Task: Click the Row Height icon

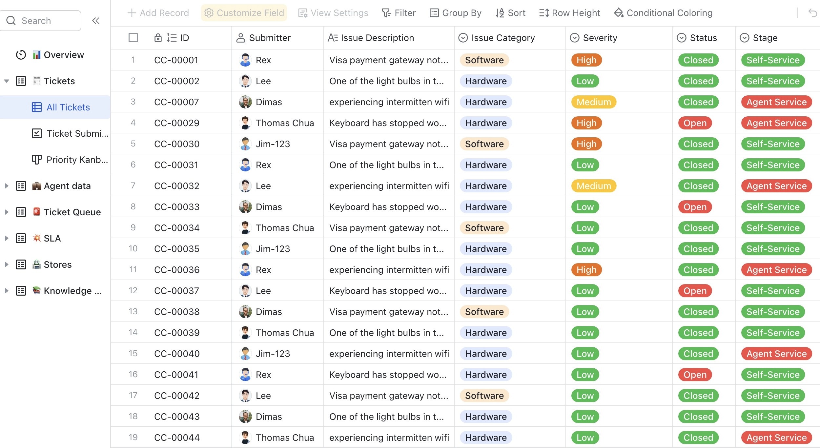Action: click(544, 13)
